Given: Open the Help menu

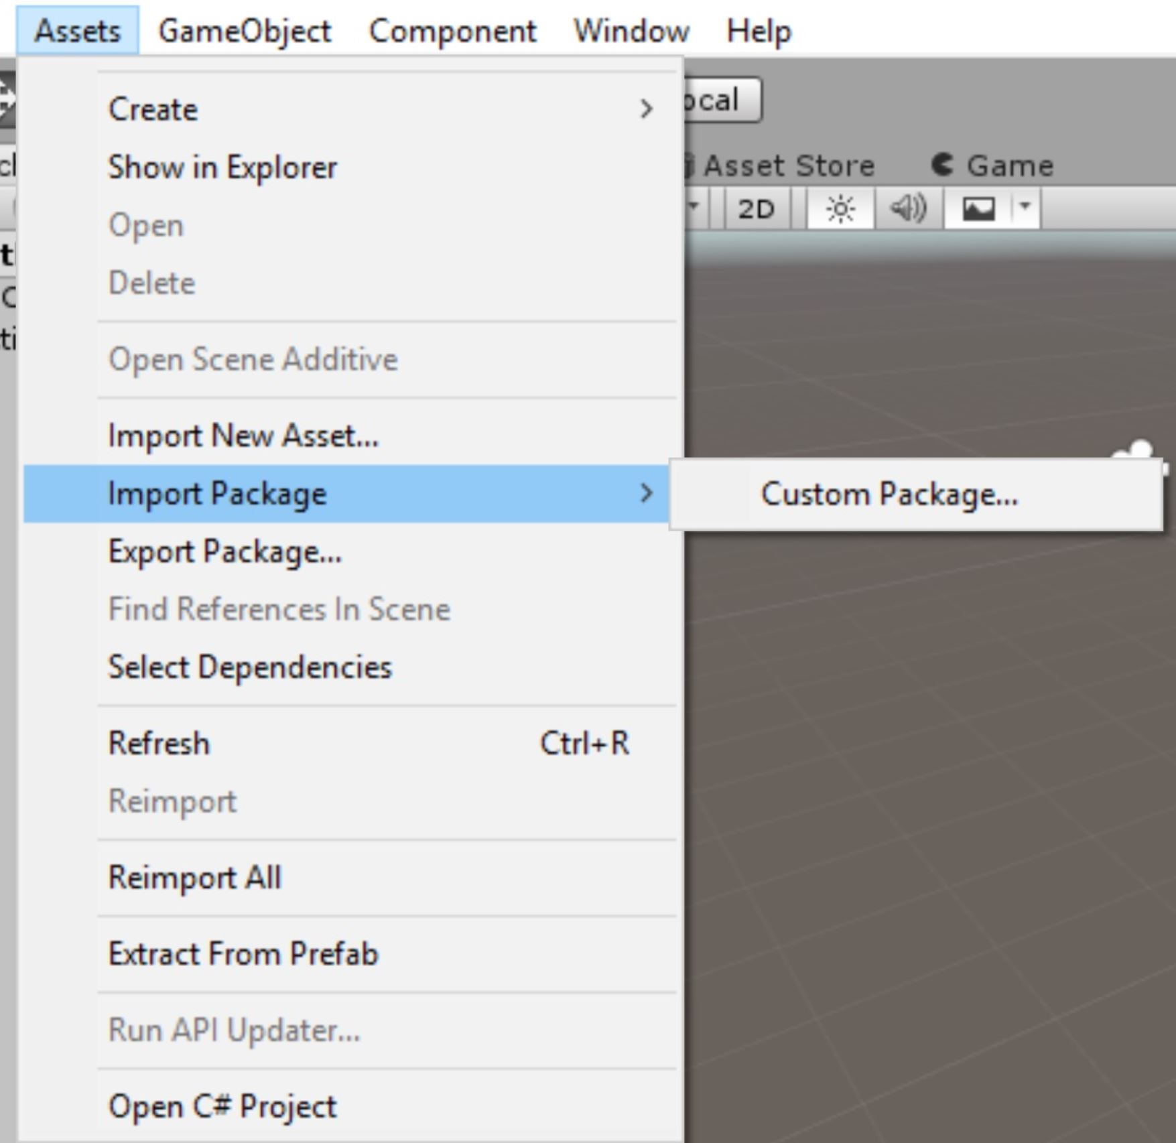Looking at the screenshot, I should [759, 31].
